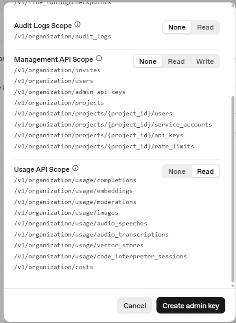This screenshot has width=236, height=323.
Task: Click the Audit Logs Scope heading
Action: [x=43, y=26]
